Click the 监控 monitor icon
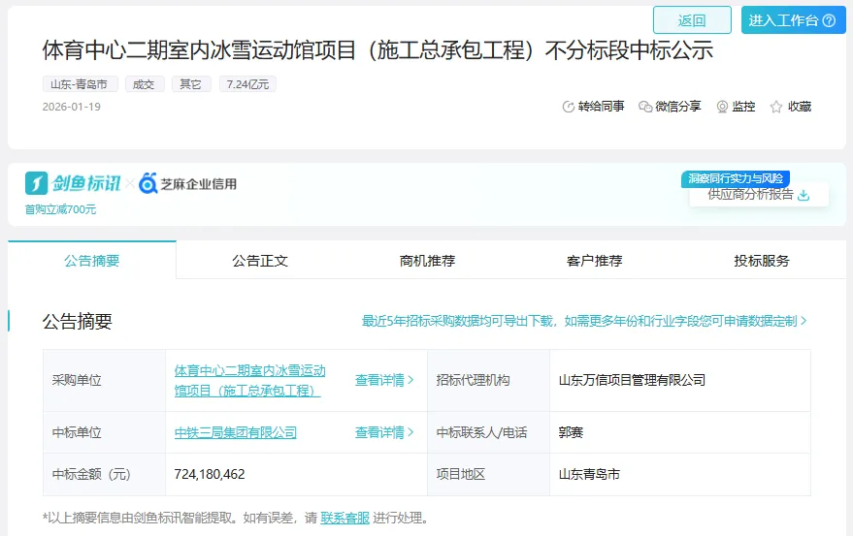 (x=722, y=107)
